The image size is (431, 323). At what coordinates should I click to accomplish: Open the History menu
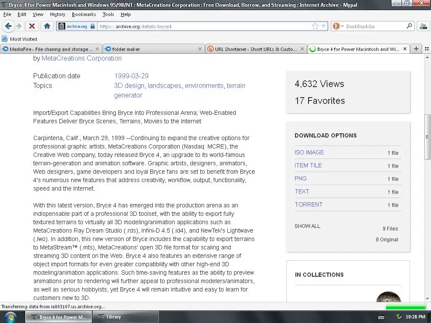click(57, 14)
